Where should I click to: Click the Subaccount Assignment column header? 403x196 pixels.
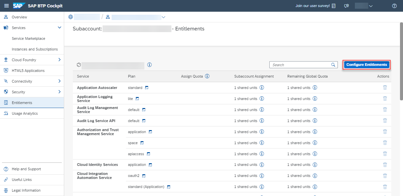pyautogui.click(x=254, y=76)
